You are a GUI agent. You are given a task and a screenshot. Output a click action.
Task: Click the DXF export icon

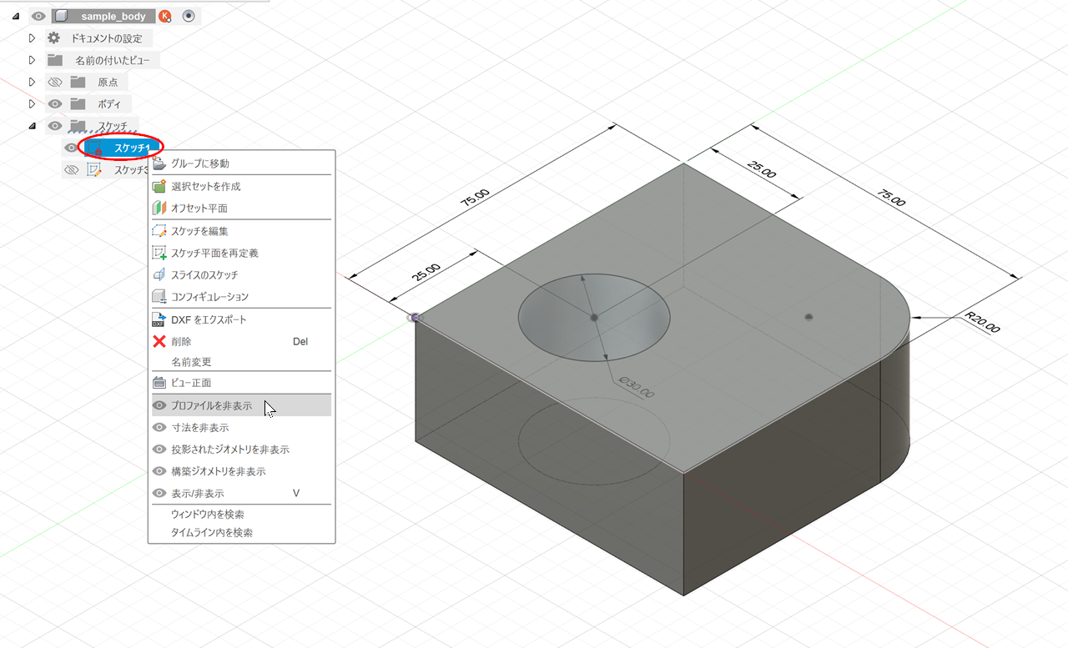pyautogui.click(x=159, y=319)
